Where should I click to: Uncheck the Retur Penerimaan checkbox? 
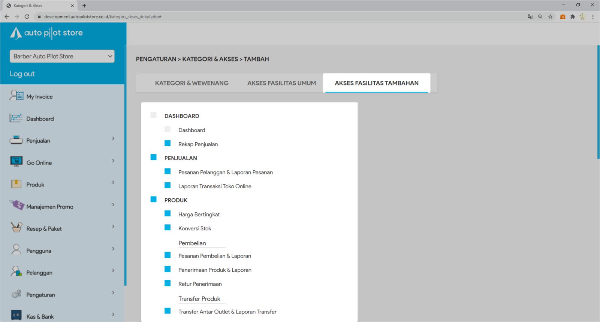click(x=168, y=283)
